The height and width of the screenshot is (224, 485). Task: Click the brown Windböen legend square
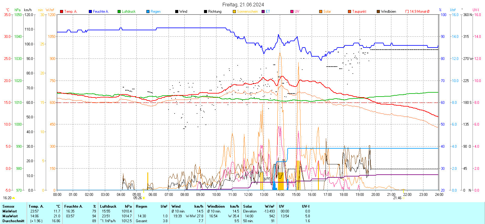pyautogui.click(x=378, y=12)
